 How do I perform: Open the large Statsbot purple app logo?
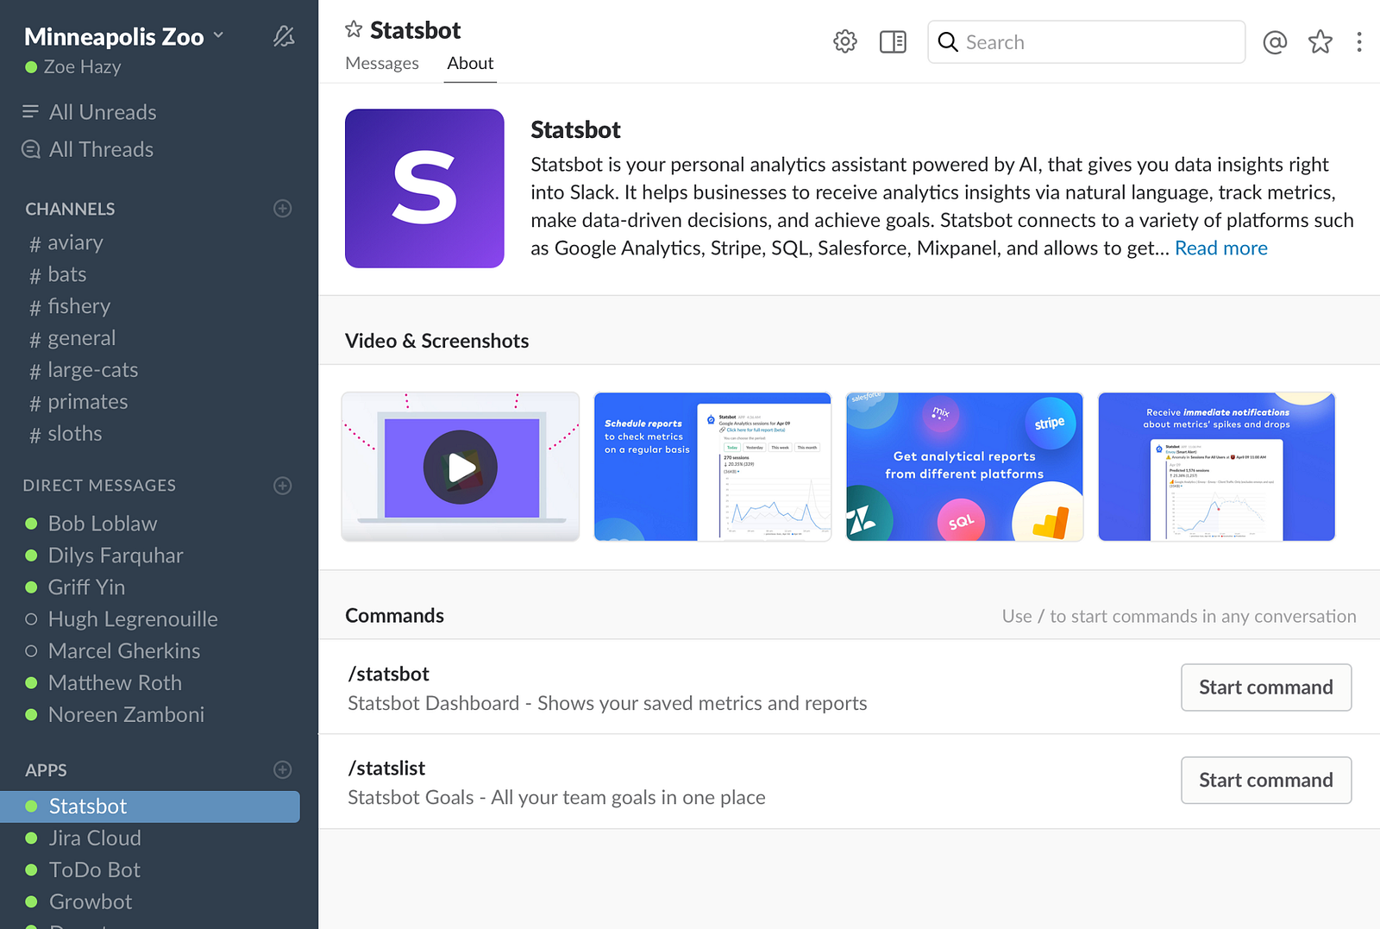click(x=424, y=188)
